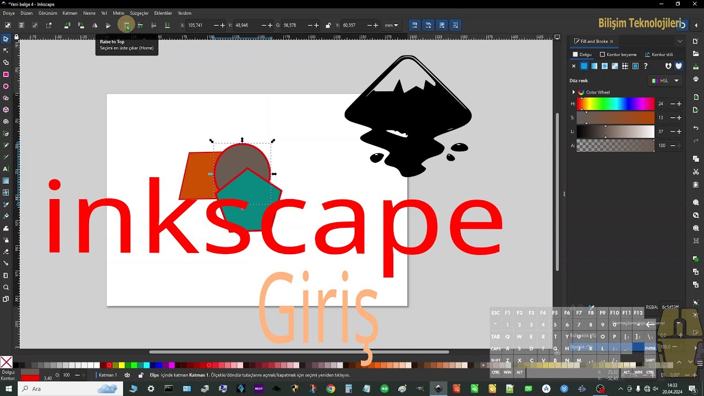Toggle move patterns with object button

click(x=455, y=25)
